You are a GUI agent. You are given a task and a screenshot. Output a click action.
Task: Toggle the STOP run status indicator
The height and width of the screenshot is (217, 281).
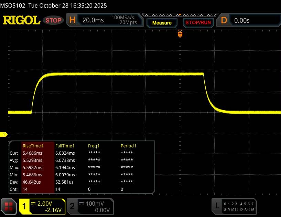pos(54,20)
